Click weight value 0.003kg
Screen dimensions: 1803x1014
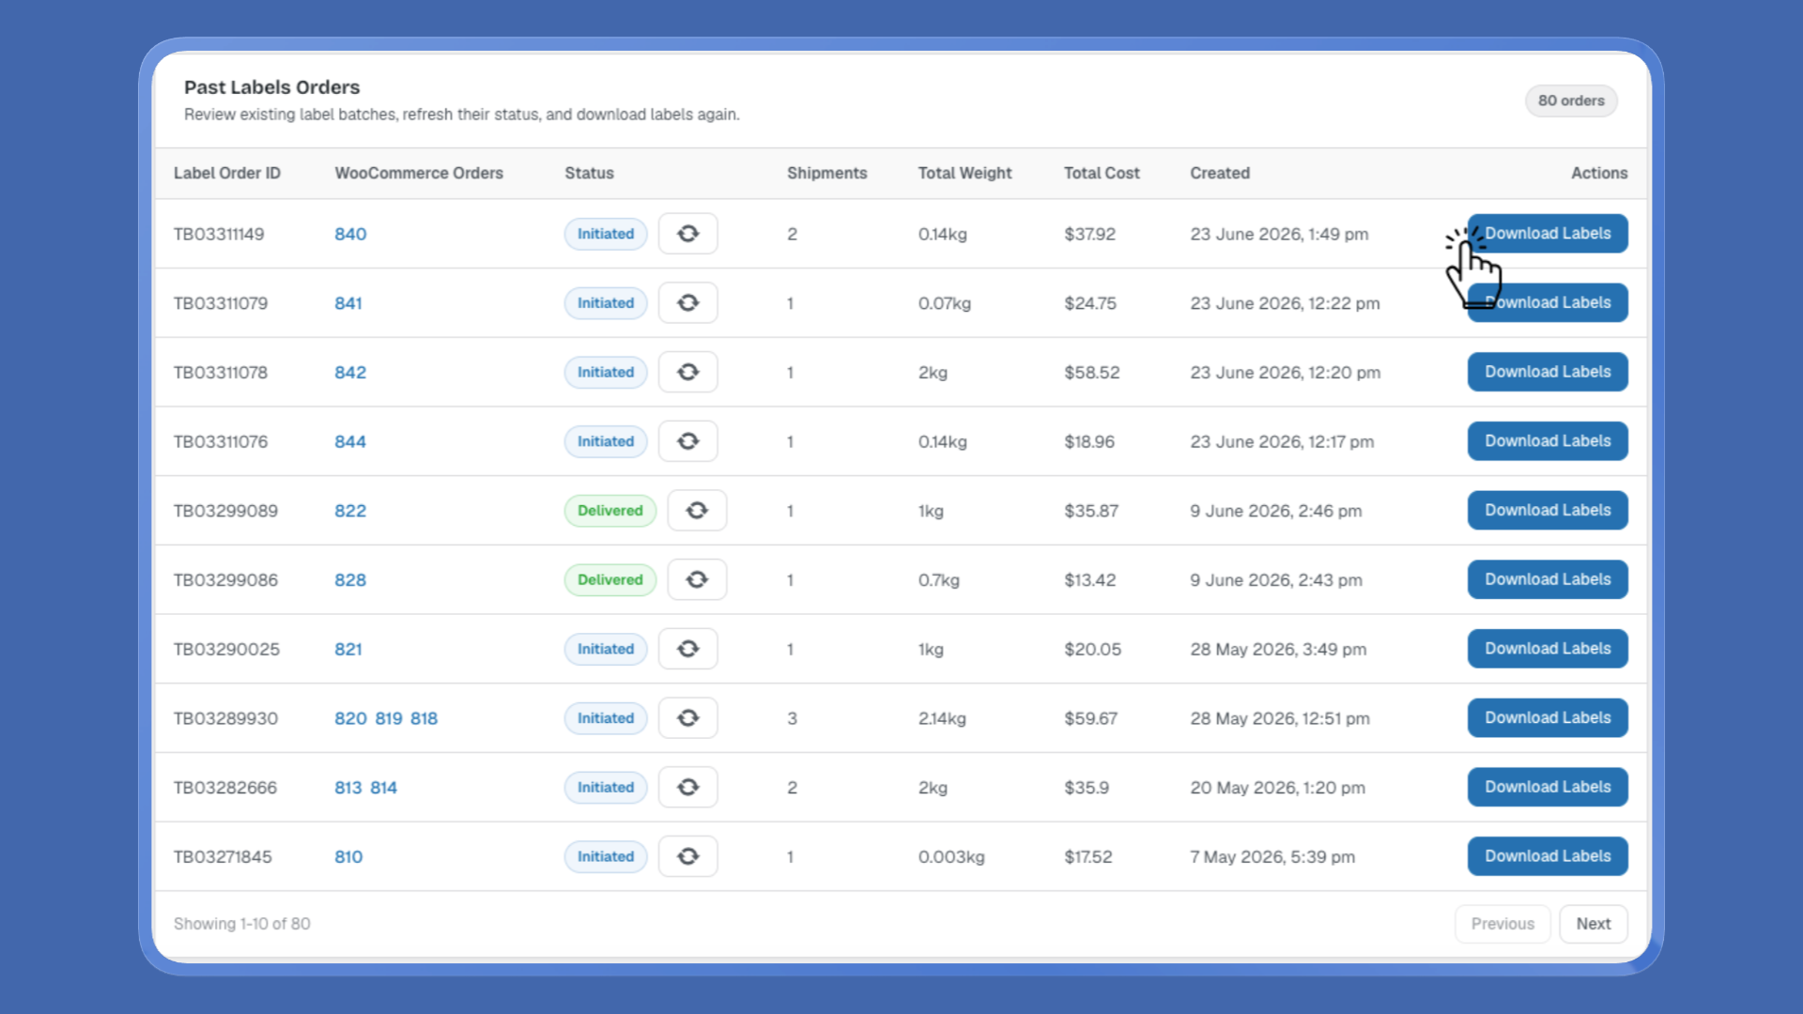point(951,856)
